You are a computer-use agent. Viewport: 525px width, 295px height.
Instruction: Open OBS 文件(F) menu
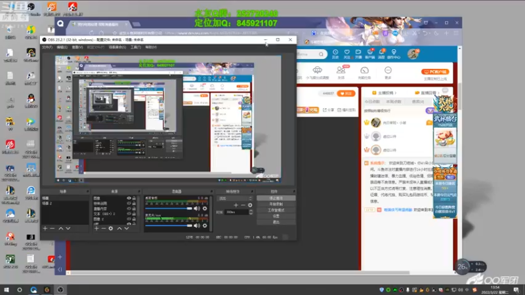tap(47, 47)
